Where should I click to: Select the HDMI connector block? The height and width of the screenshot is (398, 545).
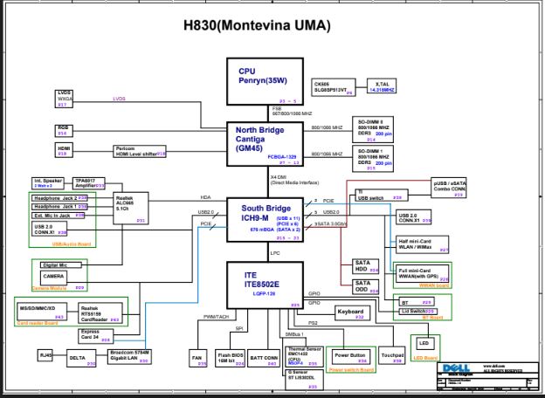click(64, 151)
